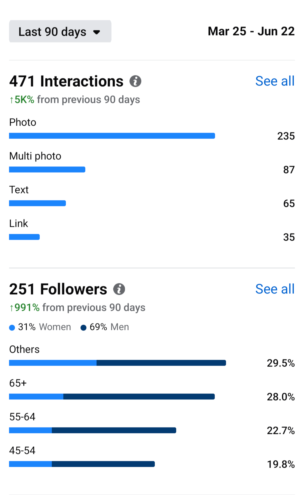Tap the info icon next to Followers

119,289
